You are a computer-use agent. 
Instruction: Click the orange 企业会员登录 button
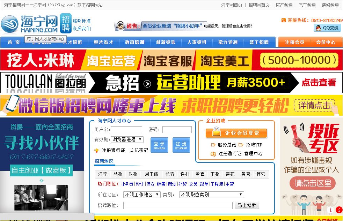point(236,133)
